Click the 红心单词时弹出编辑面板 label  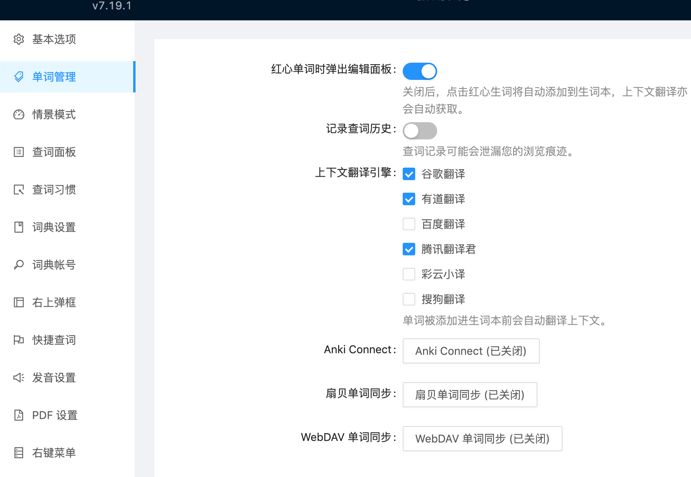[x=334, y=69]
